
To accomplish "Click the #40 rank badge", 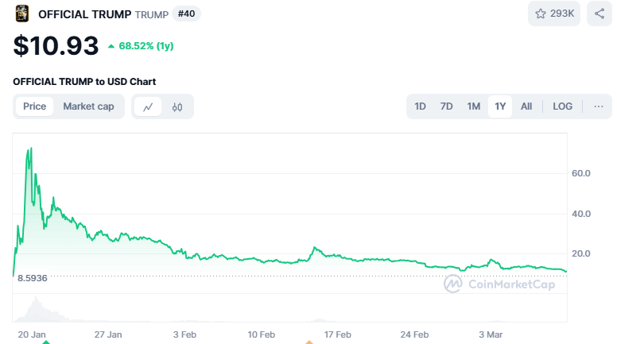I will [x=187, y=14].
